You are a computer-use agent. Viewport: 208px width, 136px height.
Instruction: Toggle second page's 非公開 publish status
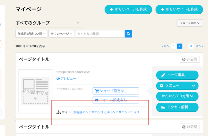click(x=190, y=127)
